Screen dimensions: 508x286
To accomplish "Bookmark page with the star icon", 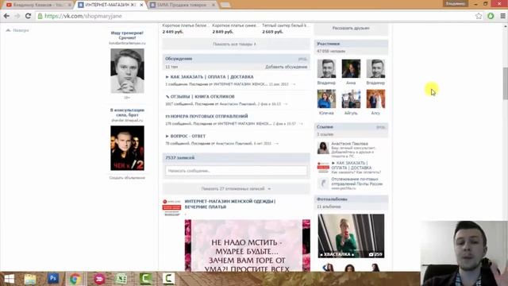I will pos(479,16).
